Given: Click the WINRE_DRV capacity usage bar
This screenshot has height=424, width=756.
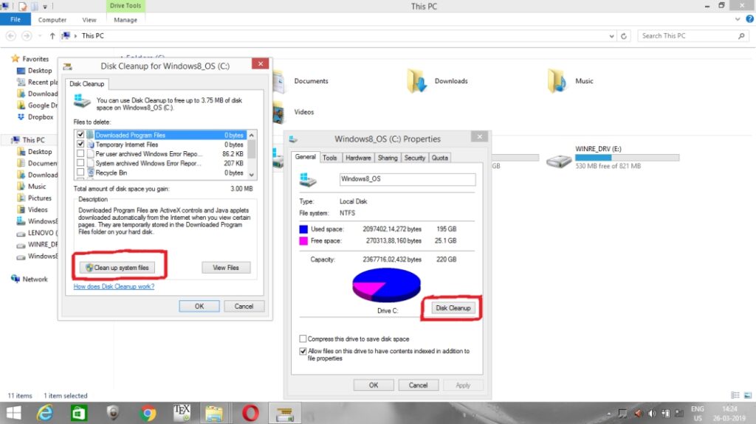Looking at the screenshot, I should coord(628,158).
